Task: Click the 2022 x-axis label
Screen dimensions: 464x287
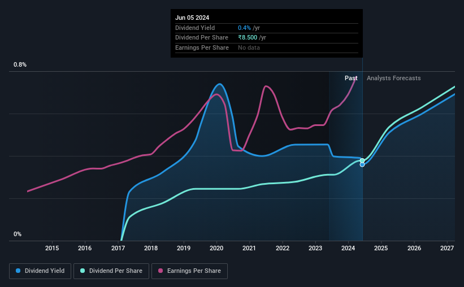Action: click(x=283, y=248)
